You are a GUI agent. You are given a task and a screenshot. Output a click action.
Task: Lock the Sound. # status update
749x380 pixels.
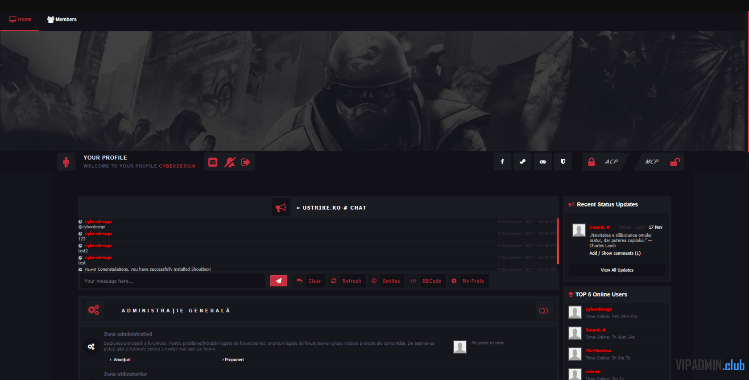tap(640, 227)
